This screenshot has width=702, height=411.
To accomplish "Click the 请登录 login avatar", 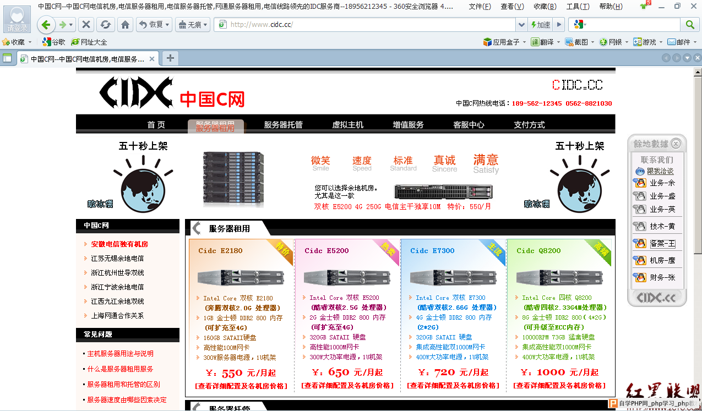I will (x=17, y=18).
